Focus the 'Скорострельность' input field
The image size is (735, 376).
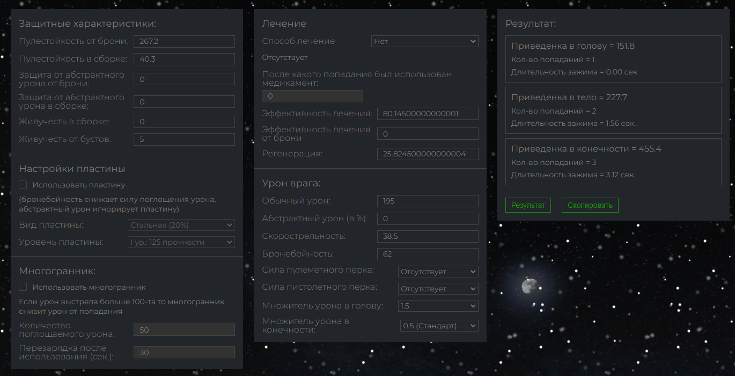428,236
